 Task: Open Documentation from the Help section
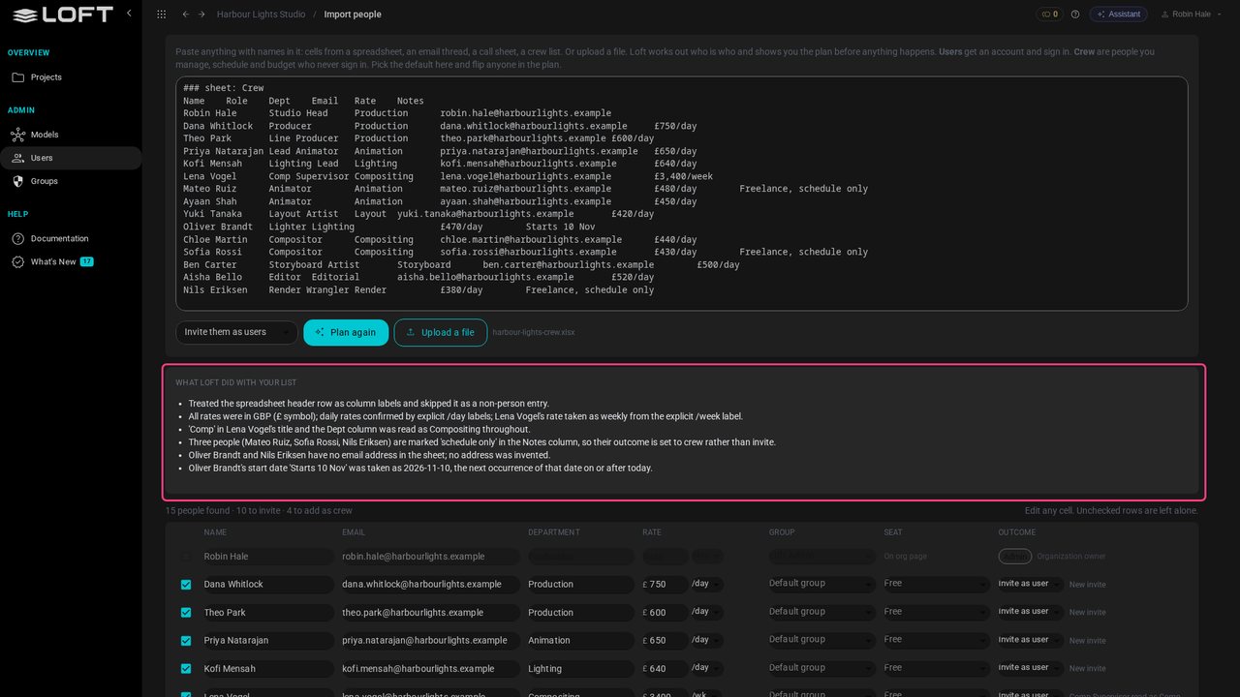tap(71, 238)
